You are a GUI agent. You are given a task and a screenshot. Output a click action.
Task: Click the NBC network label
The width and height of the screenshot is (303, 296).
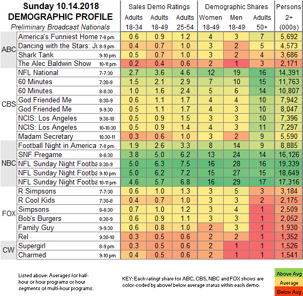(x=9, y=164)
